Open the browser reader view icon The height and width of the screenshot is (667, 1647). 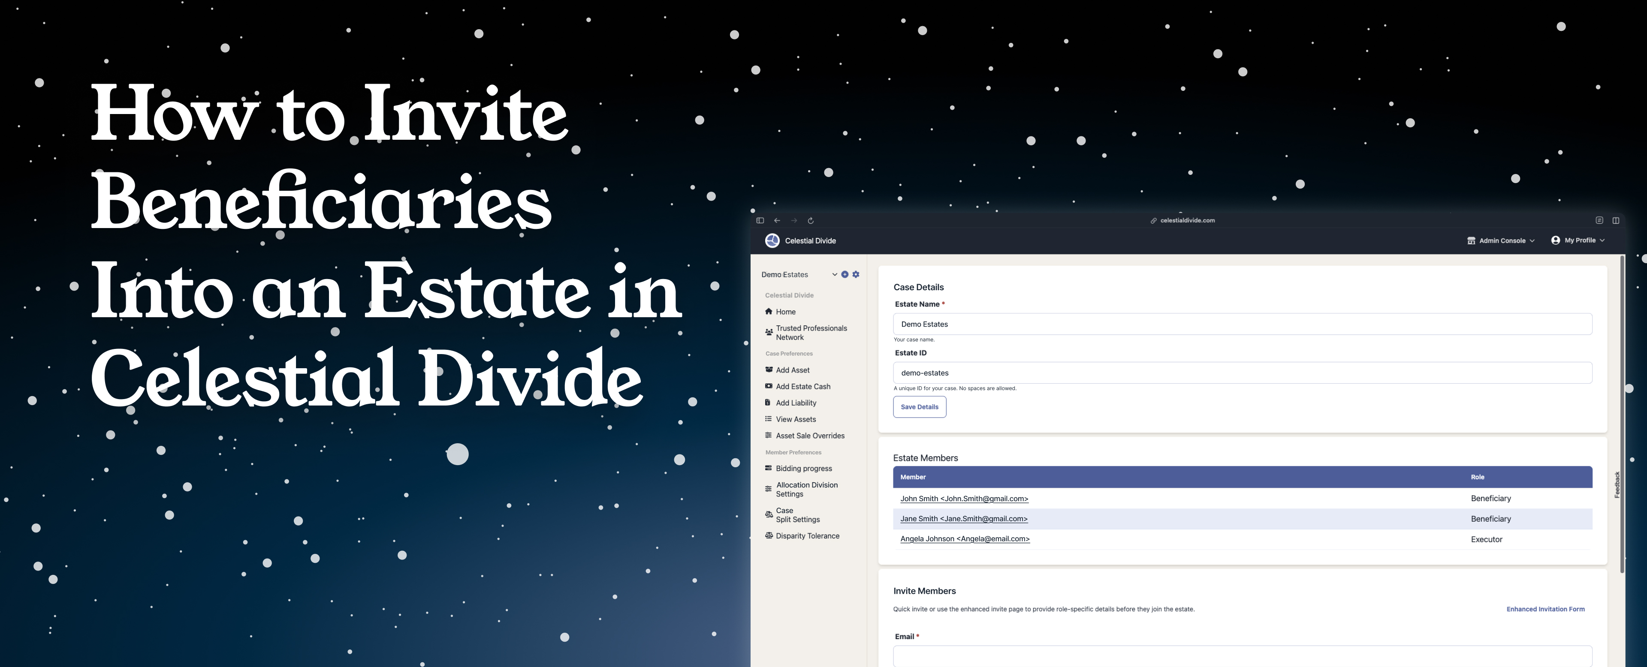pos(1599,220)
